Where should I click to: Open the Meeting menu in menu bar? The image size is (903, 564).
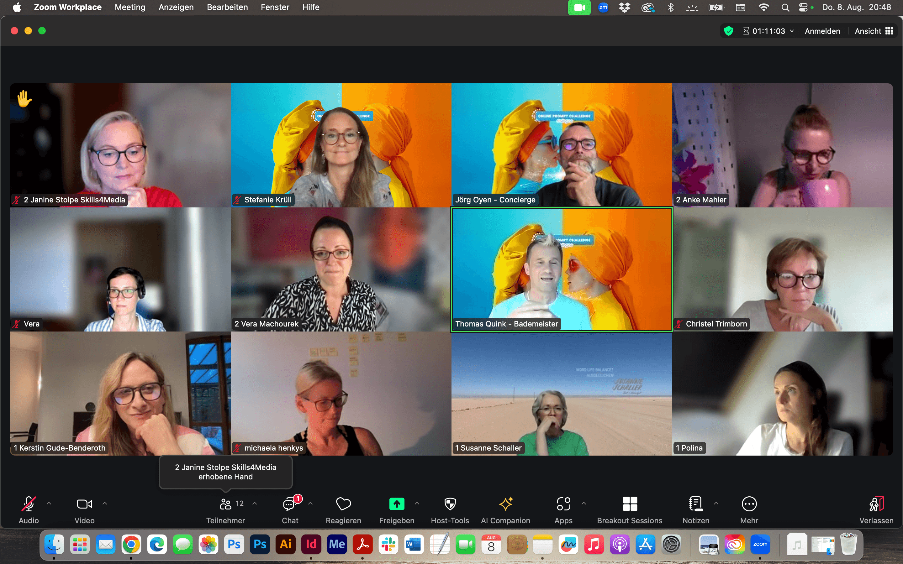click(x=130, y=7)
